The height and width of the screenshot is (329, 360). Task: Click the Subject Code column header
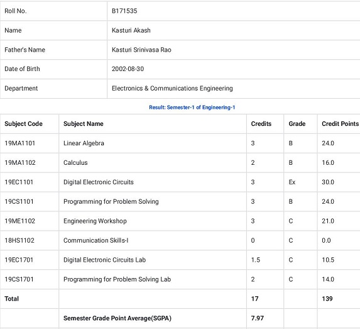(x=23, y=124)
